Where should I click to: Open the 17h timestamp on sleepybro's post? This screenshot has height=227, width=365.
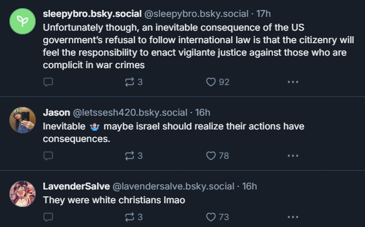[264, 14]
